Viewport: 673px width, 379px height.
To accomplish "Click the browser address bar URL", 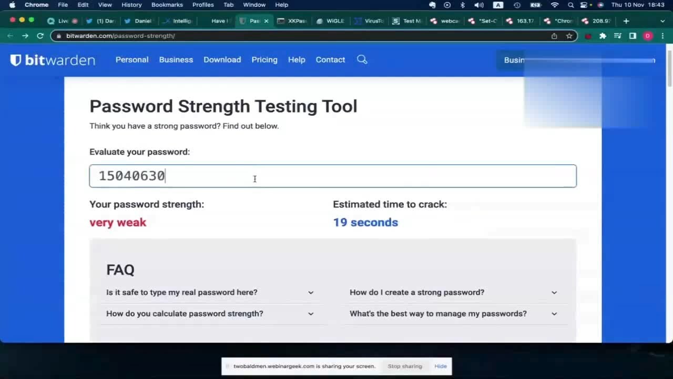I will [x=120, y=36].
